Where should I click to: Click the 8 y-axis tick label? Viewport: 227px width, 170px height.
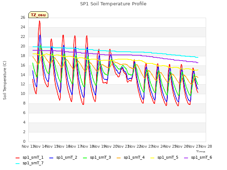point(24,103)
